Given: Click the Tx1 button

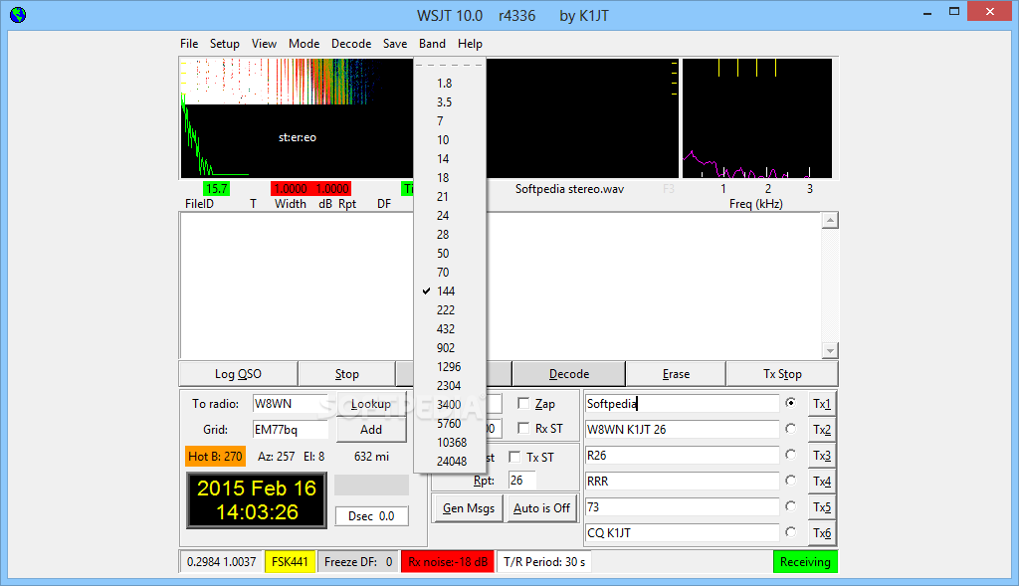Looking at the screenshot, I should pyautogui.click(x=821, y=404).
